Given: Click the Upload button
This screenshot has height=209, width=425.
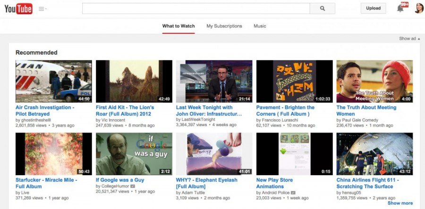Looking at the screenshot, I should coord(373,8).
